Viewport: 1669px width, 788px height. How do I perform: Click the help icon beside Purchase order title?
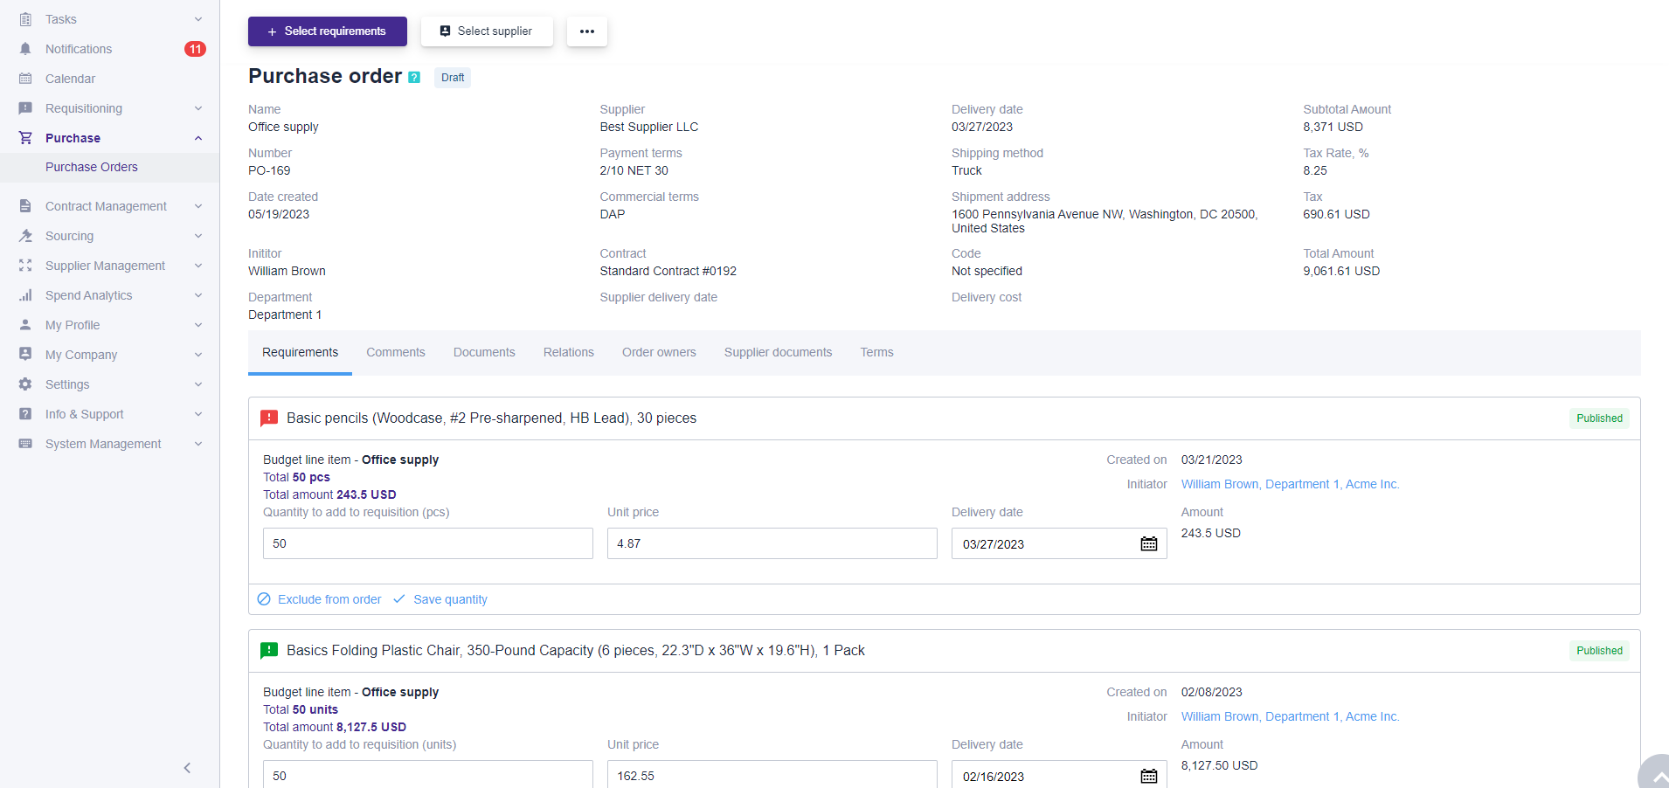(x=413, y=77)
